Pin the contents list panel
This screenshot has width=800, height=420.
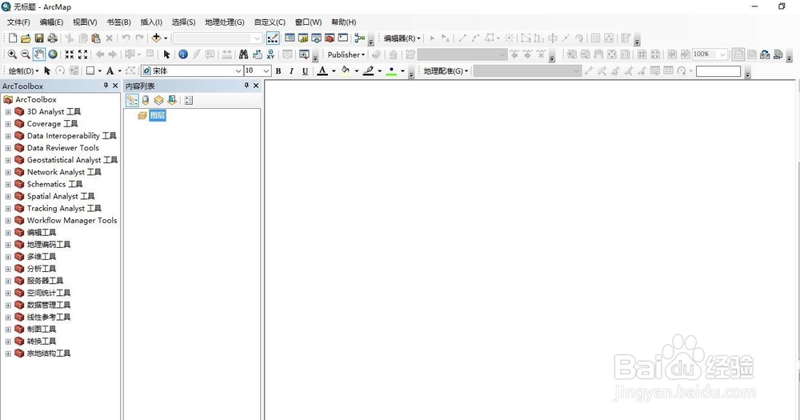[x=246, y=86]
